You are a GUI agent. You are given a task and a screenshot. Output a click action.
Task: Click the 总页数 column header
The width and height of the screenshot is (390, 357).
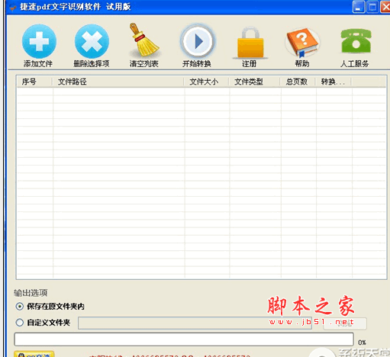(x=298, y=82)
